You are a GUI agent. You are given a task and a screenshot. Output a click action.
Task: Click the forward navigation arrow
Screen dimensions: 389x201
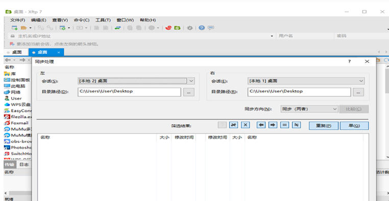tap(22, 60)
